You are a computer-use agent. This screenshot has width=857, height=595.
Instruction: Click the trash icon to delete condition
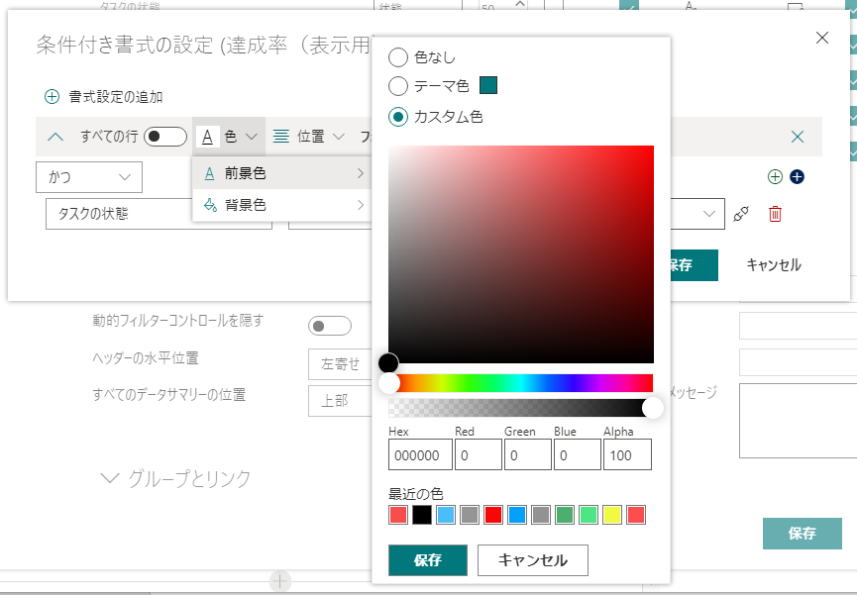775,214
